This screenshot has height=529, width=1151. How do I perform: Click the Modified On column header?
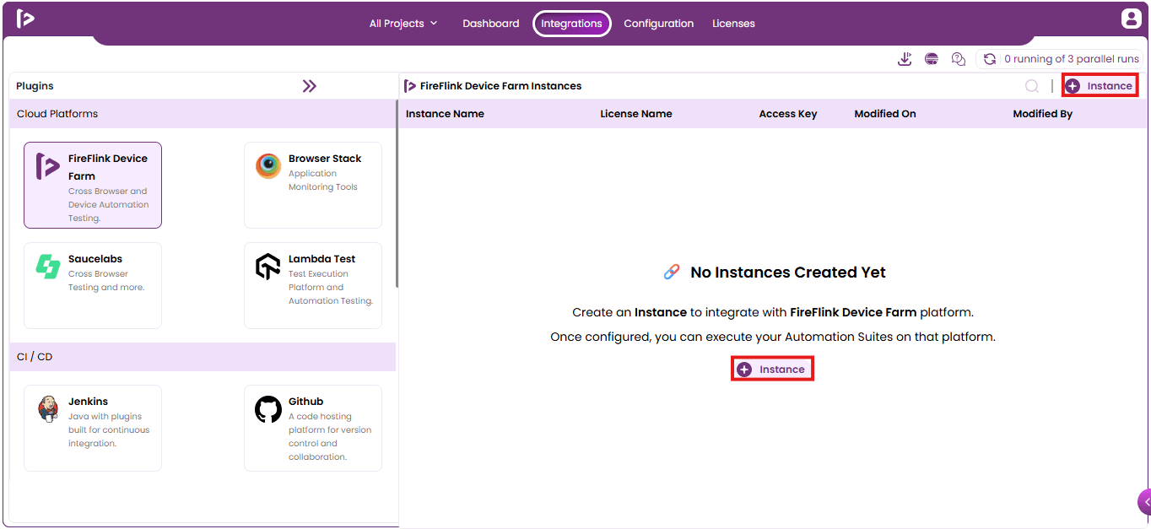pos(885,114)
